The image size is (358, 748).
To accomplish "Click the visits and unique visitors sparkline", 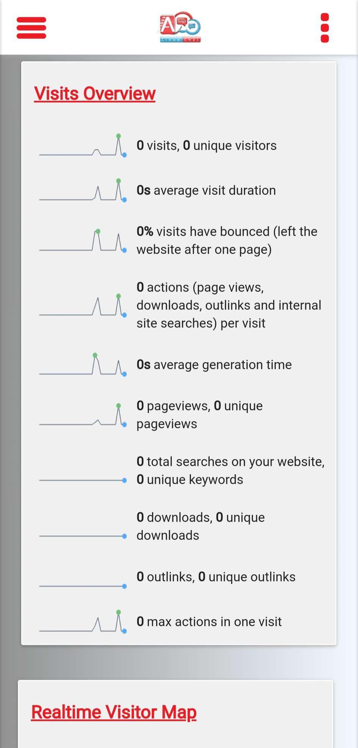I will point(83,146).
